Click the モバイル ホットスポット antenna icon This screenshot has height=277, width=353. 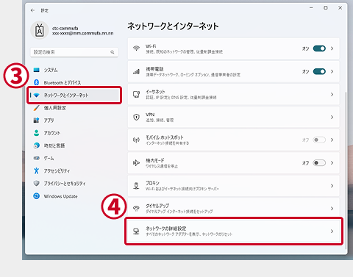click(x=136, y=140)
